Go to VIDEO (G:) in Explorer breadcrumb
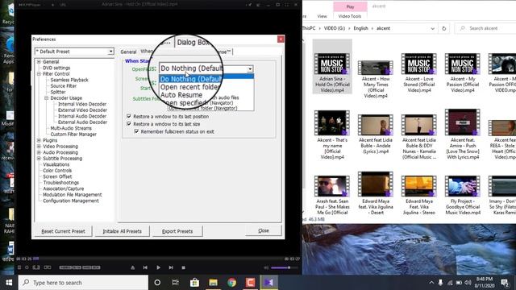 tap(335, 28)
